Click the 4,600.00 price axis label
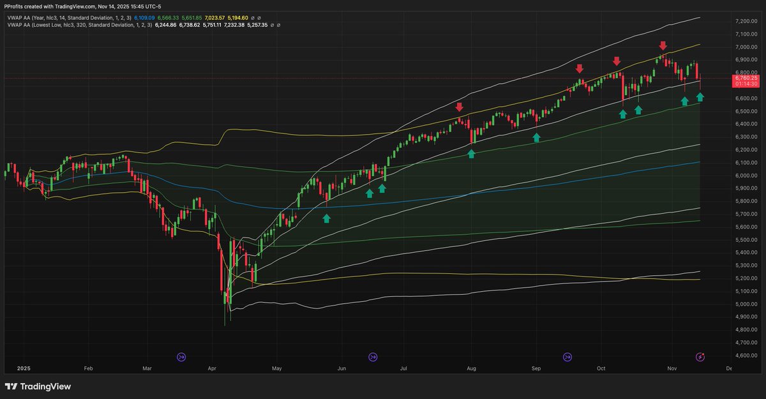Image resolution: width=766 pixels, height=399 pixels. click(x=746, y=356)
